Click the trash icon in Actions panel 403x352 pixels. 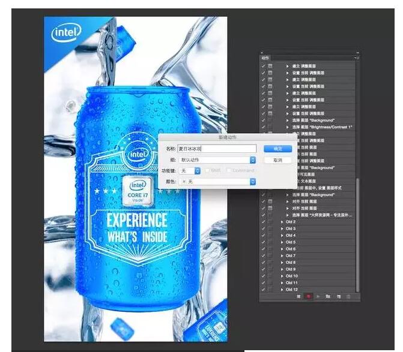click(x=348, y=296)
